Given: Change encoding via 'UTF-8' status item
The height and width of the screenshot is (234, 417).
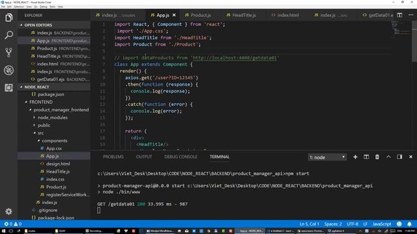Looking at the screenshot, I should pyautogui.click(x=352, y=224).
